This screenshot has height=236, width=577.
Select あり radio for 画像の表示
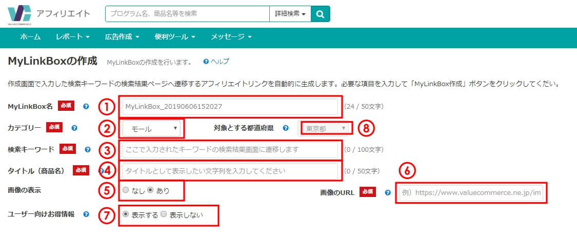coord(150,190)
